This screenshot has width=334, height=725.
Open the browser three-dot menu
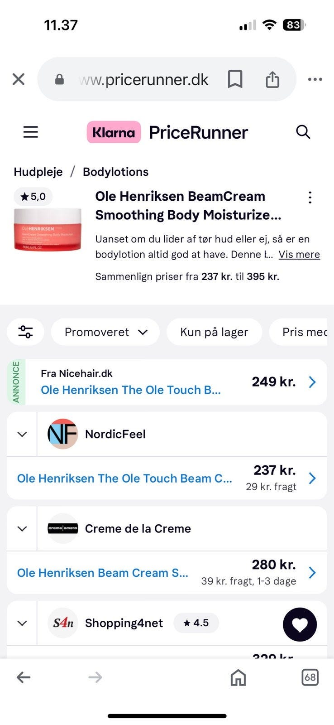[x=315, y=79]
